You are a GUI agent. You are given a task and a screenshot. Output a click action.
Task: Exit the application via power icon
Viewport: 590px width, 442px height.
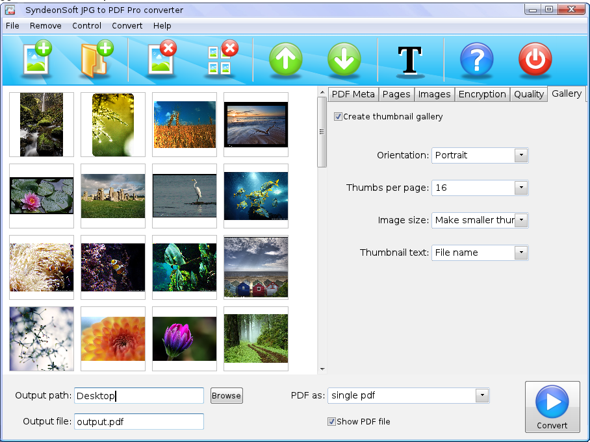coord(535,60)
